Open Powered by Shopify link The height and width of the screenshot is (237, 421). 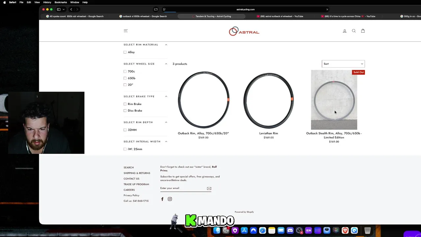(244, 212)
